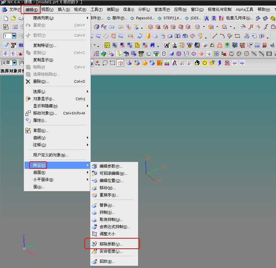Click the large blue R icon
276x268 pixels.
pos(214,18)
